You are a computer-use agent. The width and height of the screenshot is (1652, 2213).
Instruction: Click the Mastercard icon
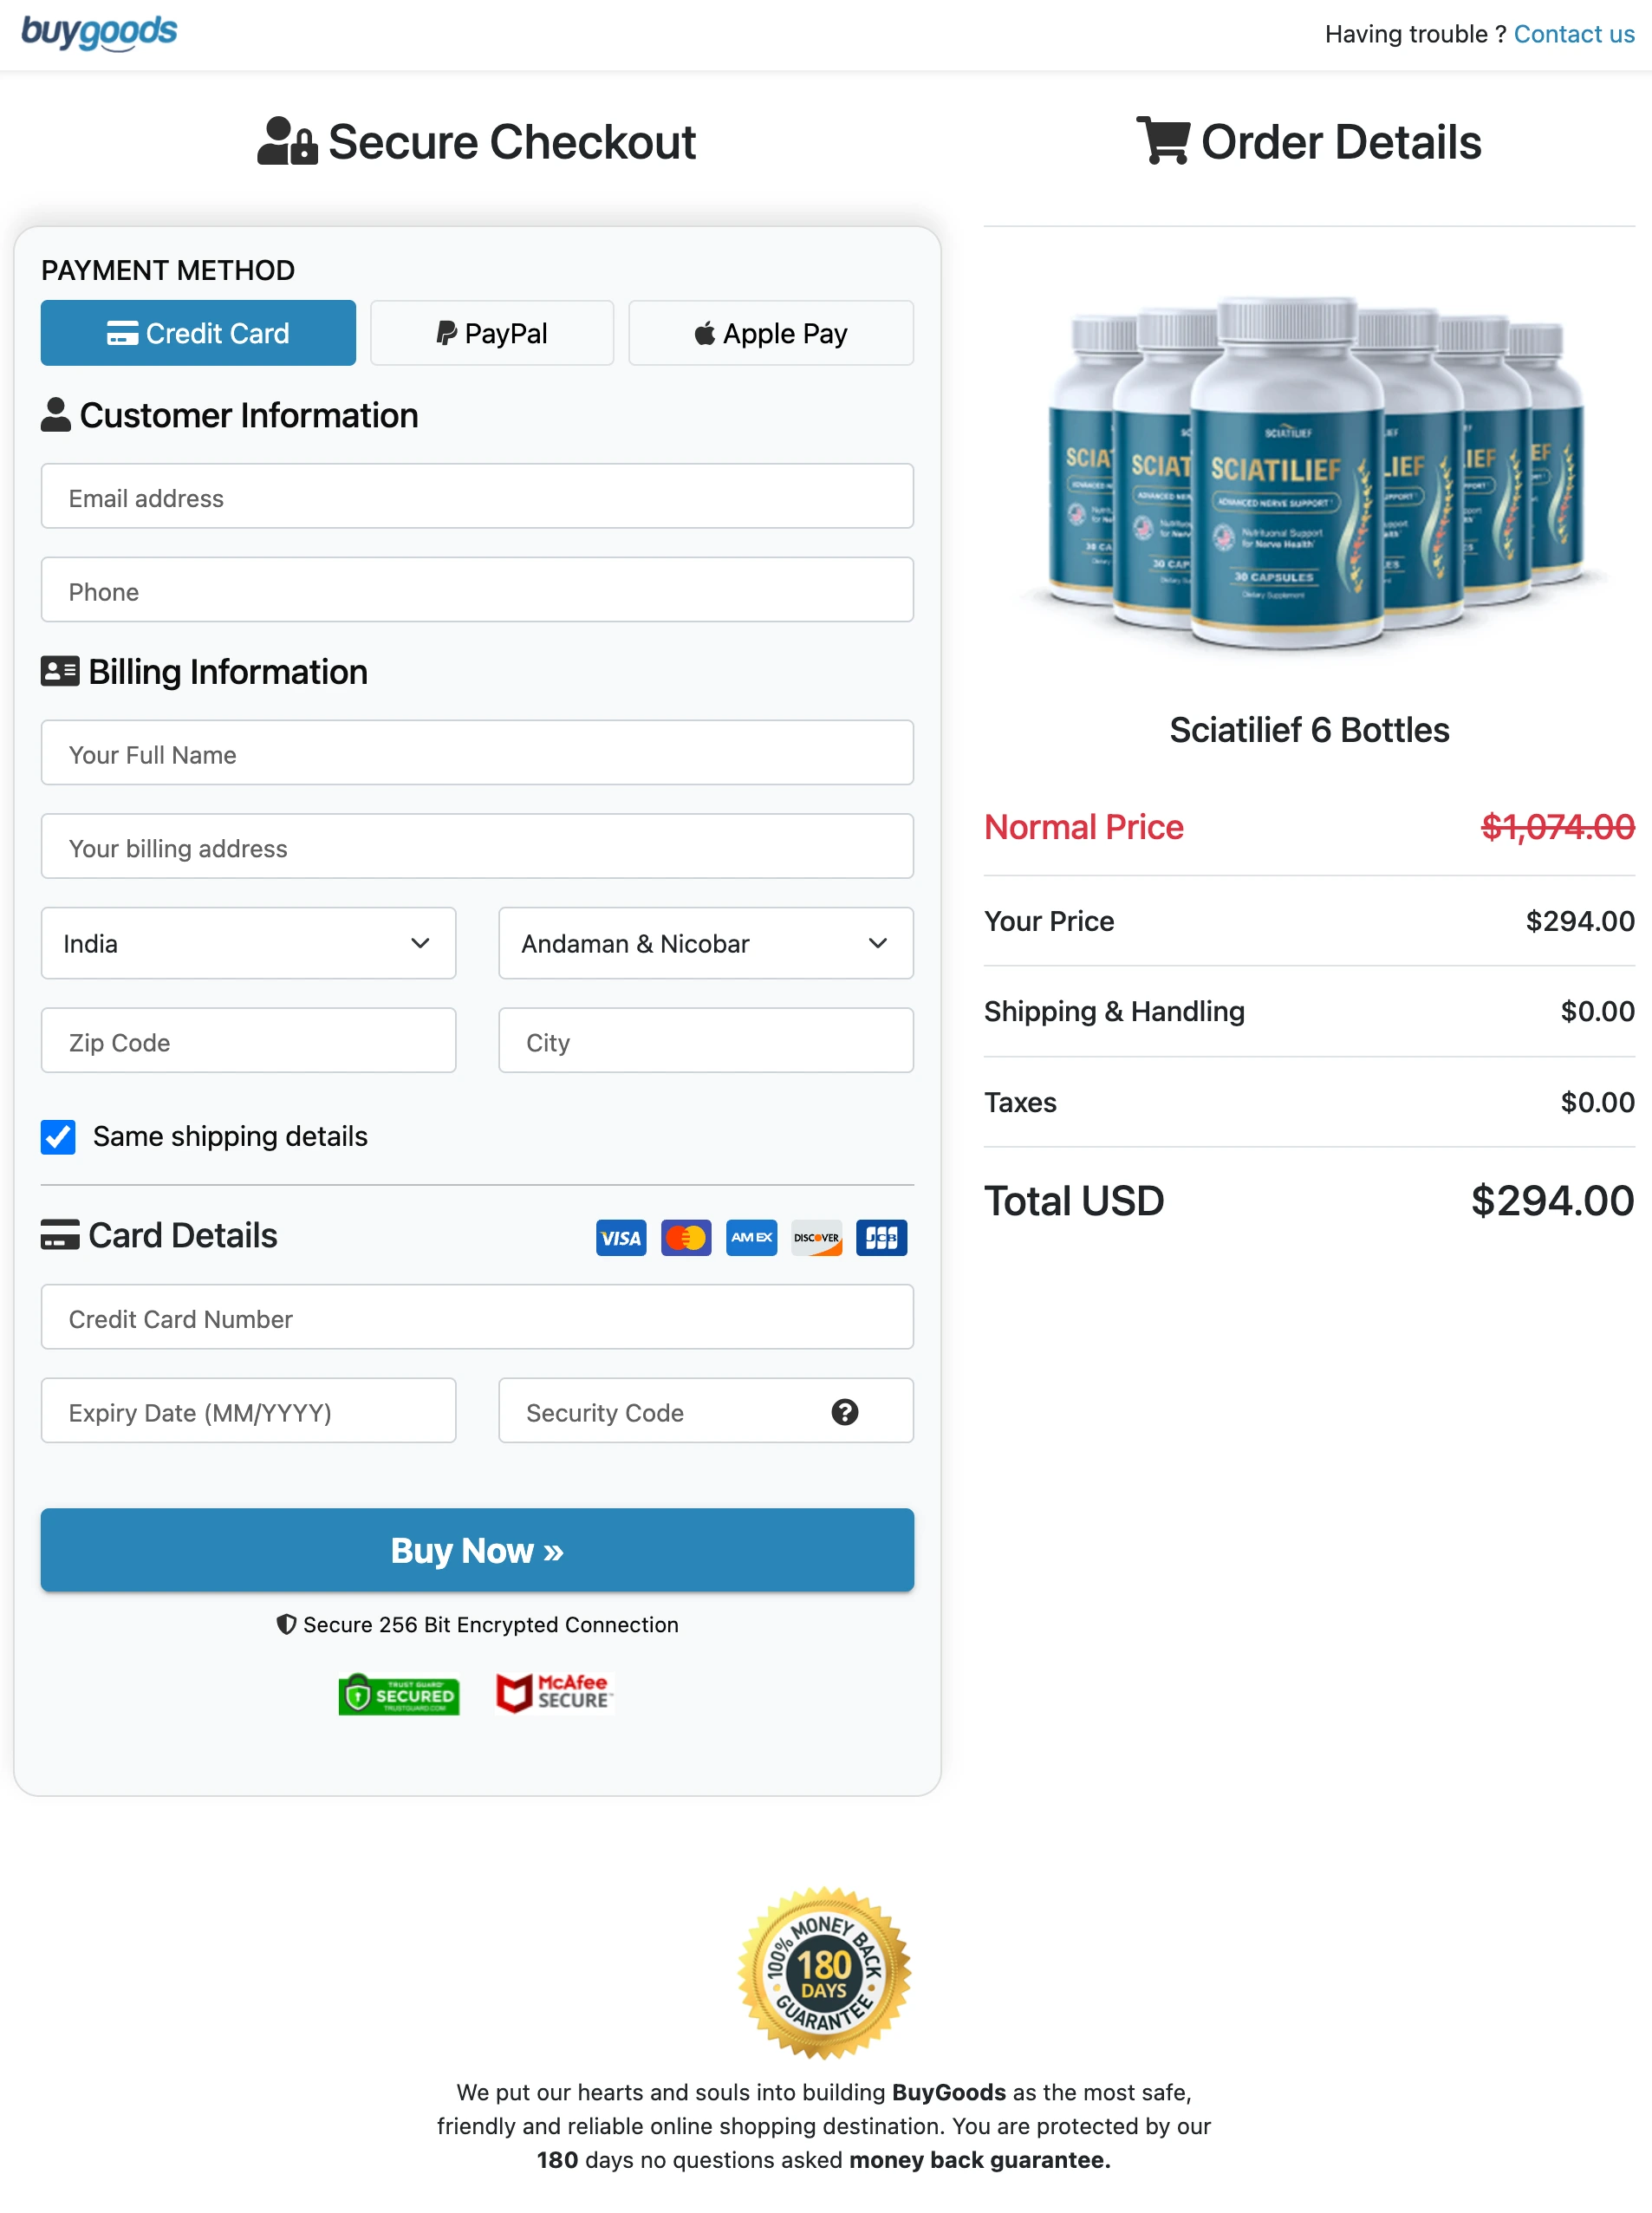[686, 1238]
